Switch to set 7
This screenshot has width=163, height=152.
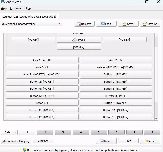click(x=134, y=132)
